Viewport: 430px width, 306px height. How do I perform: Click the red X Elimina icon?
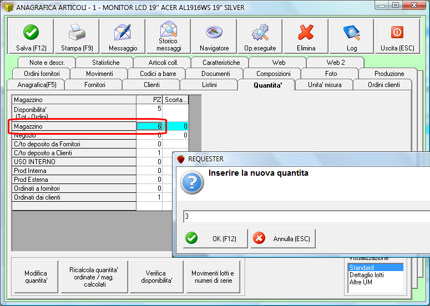click(306, 32)
